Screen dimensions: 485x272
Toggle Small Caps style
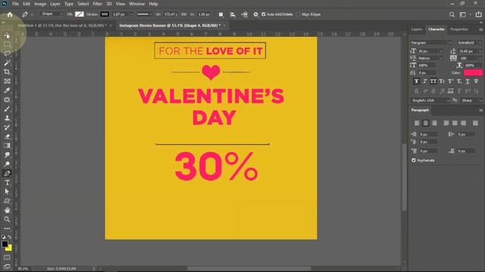(442, 82)
